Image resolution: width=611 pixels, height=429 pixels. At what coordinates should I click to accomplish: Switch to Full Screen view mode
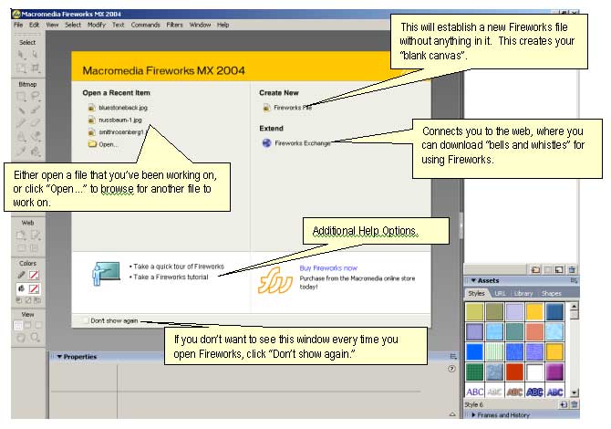click(x=38, y=325)
